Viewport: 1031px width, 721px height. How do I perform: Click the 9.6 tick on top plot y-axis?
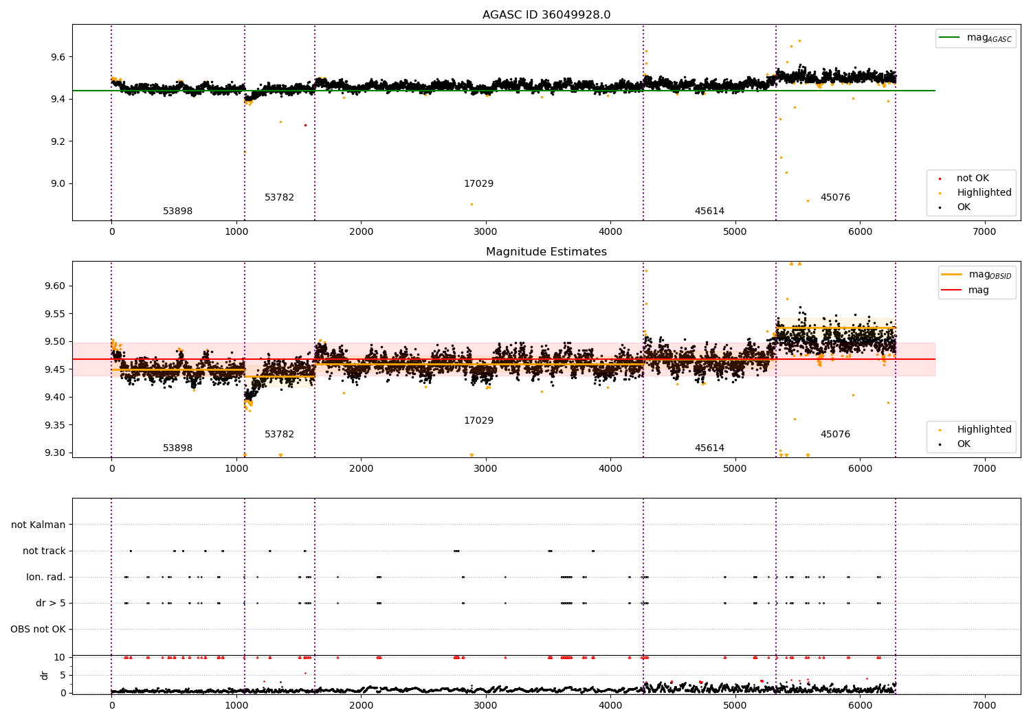click(x=59, y=57)
